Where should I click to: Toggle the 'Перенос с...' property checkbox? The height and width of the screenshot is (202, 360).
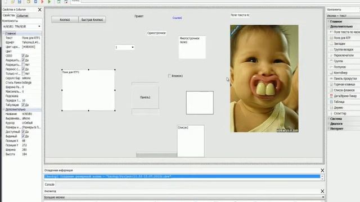click(23, 69)
